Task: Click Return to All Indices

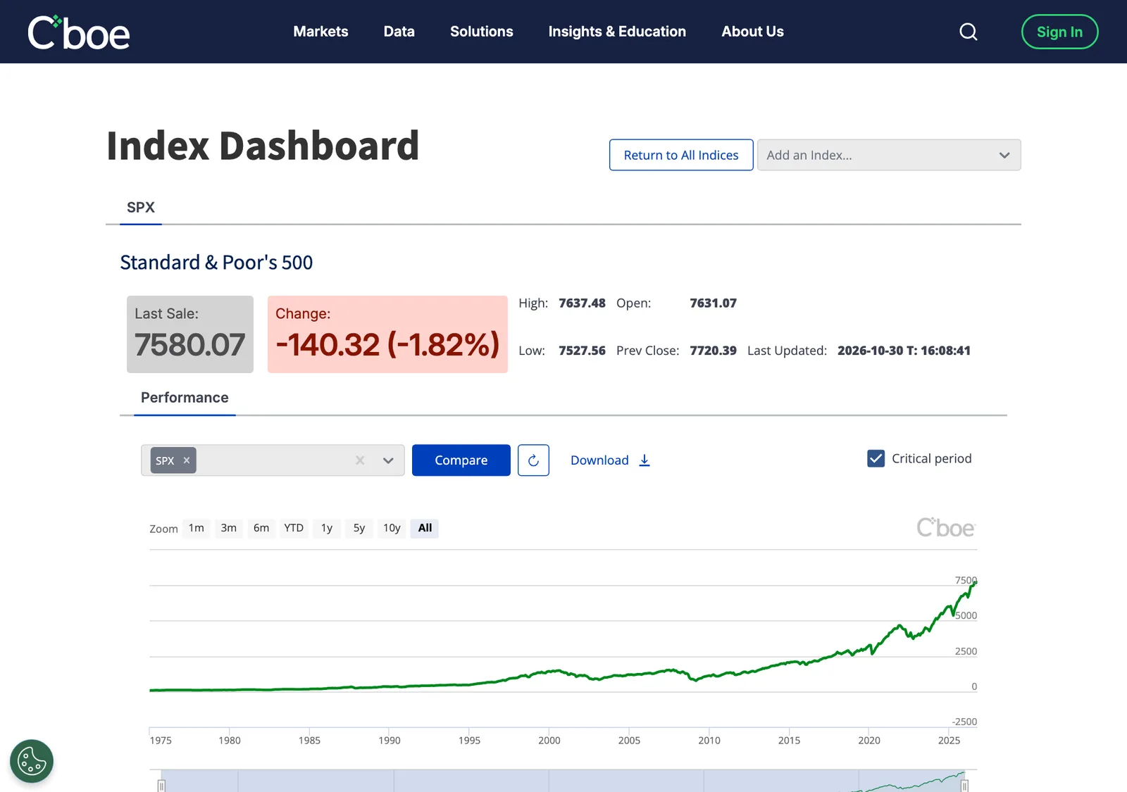Action: 681,155
